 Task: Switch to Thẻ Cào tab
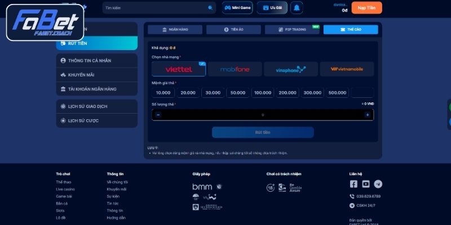[x=351, y=30]
